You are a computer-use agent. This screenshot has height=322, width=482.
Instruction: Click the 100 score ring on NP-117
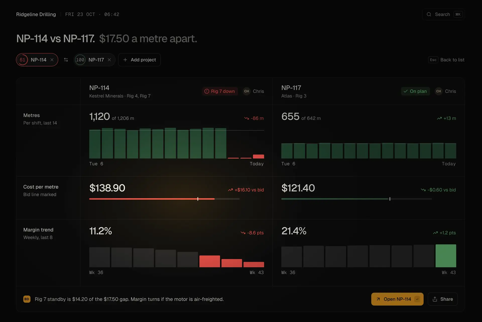tap(80, 60)
